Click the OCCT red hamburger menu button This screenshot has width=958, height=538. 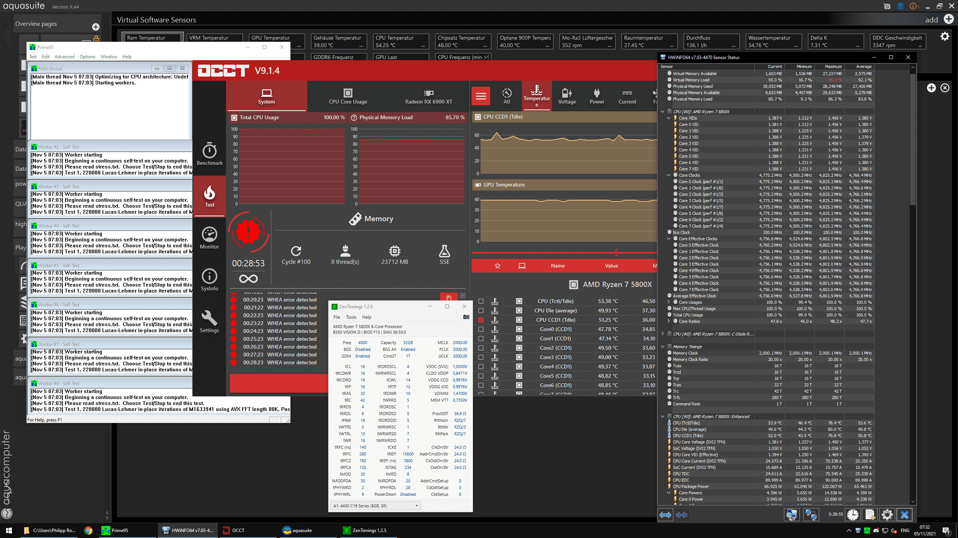(x=481, y=96)
